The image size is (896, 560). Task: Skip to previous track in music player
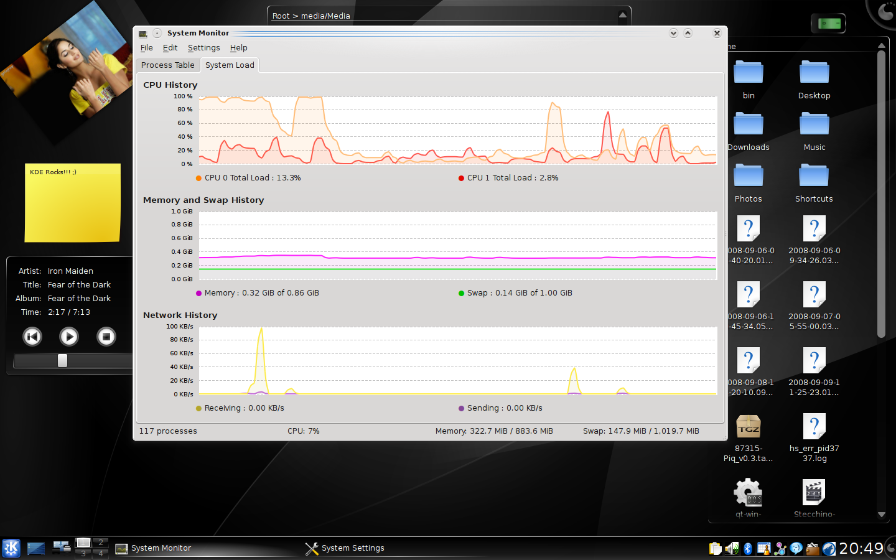pyautogui.click(x=32, y=337)
